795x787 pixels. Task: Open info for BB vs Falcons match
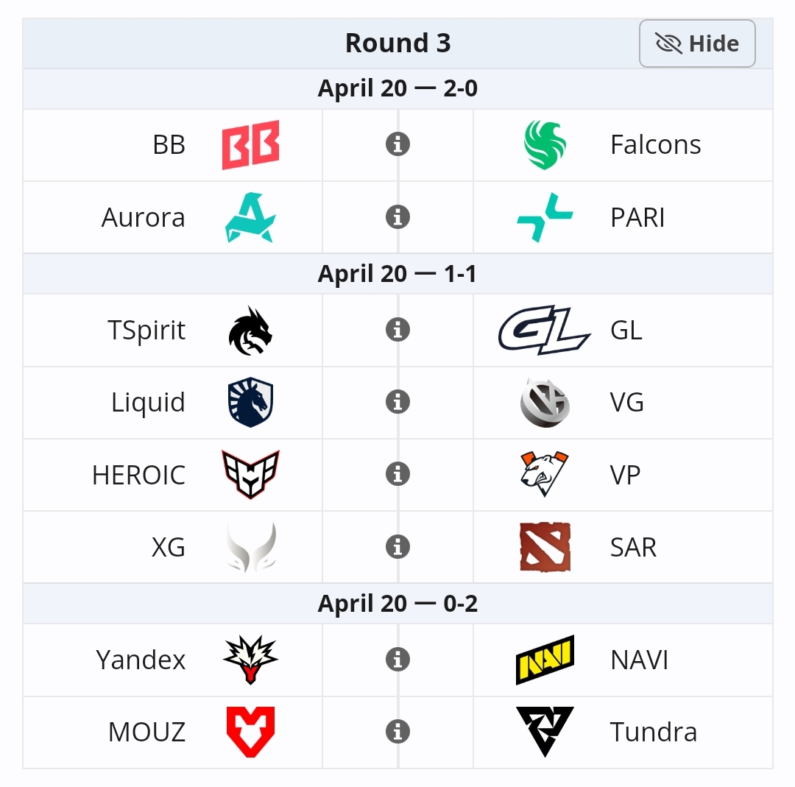tap(397, 145)
